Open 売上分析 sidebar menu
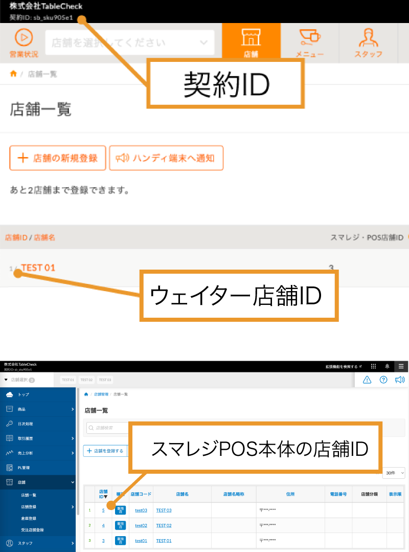 point(38,453)
